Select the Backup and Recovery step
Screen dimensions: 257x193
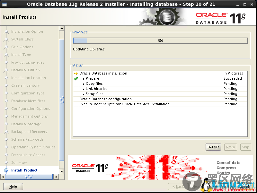click(x=29, y=132)
